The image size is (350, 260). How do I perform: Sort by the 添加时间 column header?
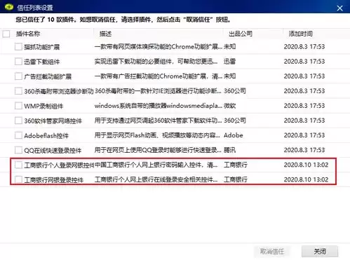click(x=301, y=34)
